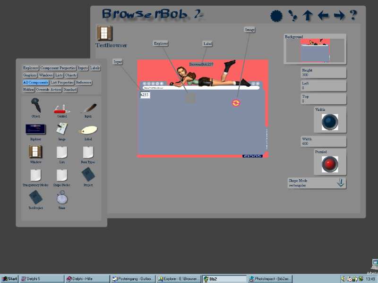This screenshot has width=378, height=283.
Task: Select the List paper icon
Action: point(62,152)
